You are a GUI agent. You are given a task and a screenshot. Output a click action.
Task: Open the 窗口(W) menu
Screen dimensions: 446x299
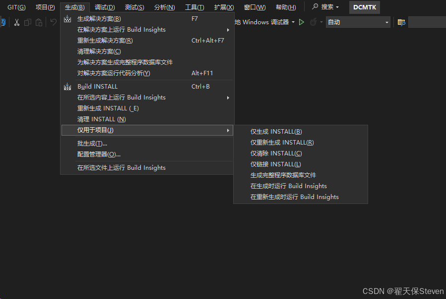click(x=255, y=7)
